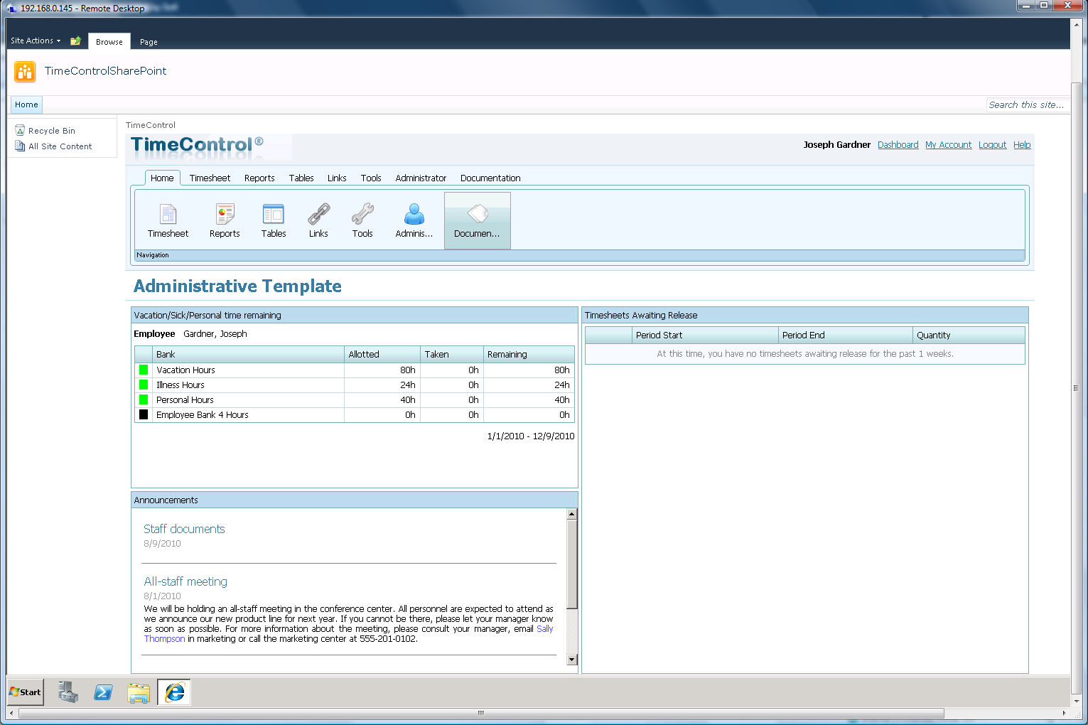
Task: Click the green Vacation Hours color swatch
Action: (x=144, y=370)
